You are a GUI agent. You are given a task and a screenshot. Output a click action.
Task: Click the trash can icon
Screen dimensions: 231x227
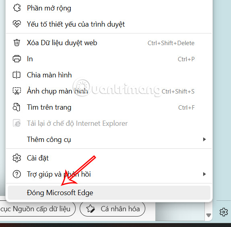(17, 43)
